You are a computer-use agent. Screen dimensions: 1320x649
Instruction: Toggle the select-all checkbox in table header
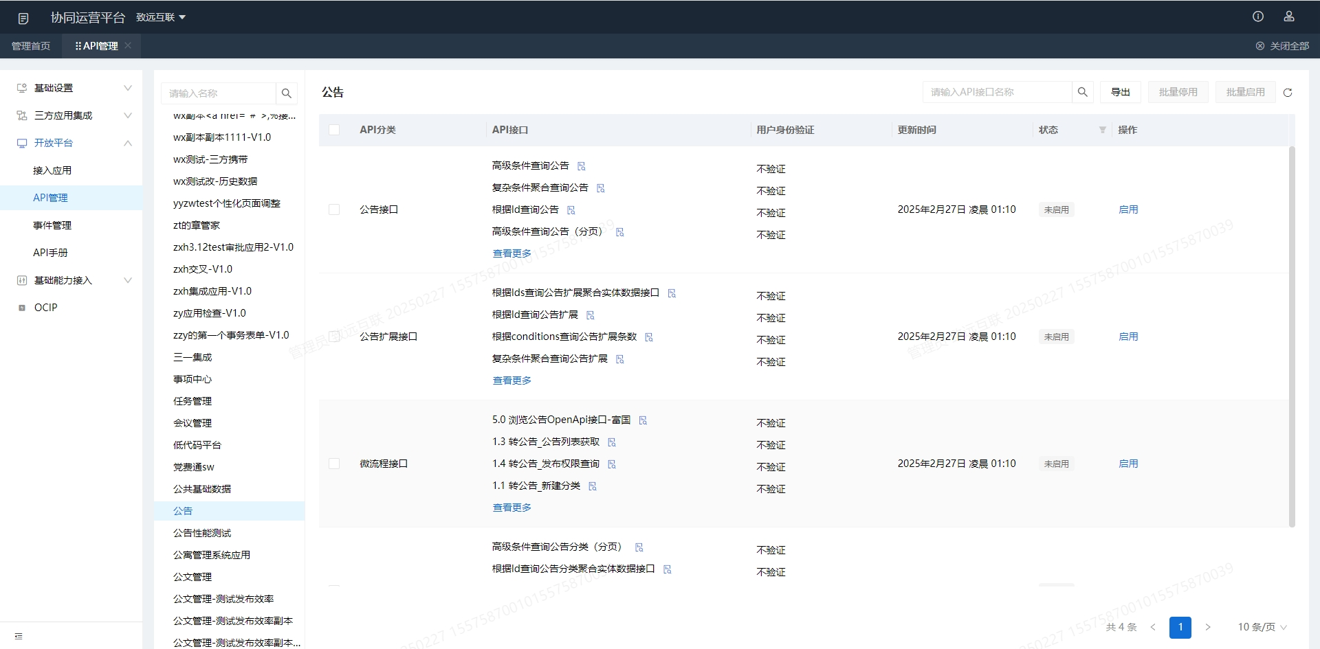(334, 130)
